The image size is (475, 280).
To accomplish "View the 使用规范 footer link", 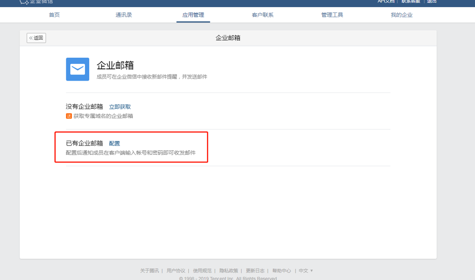I will (x=202, y=270).
